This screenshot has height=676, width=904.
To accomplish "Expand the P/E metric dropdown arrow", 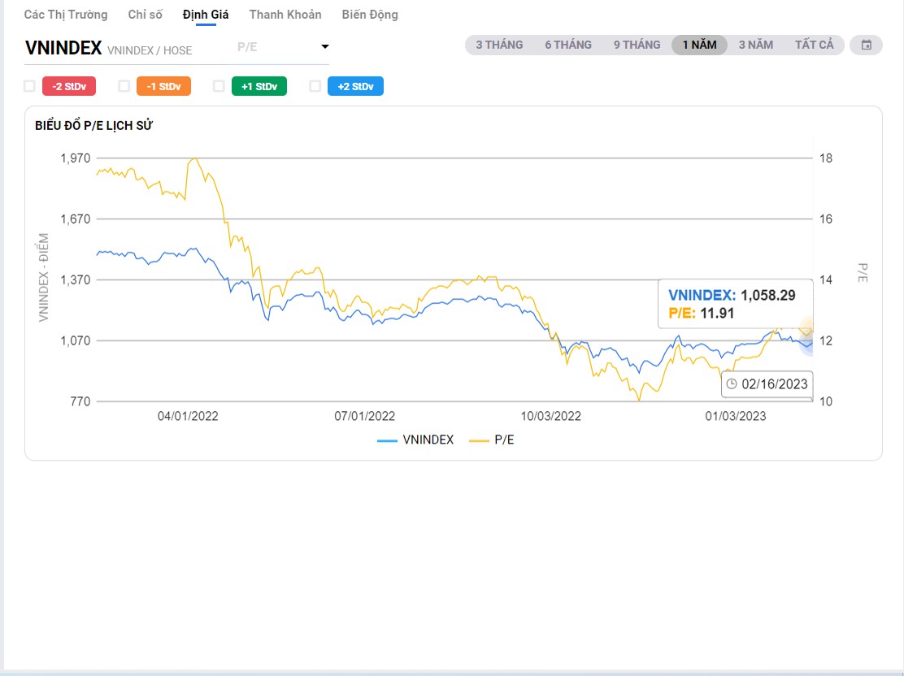I will (324, 47).
